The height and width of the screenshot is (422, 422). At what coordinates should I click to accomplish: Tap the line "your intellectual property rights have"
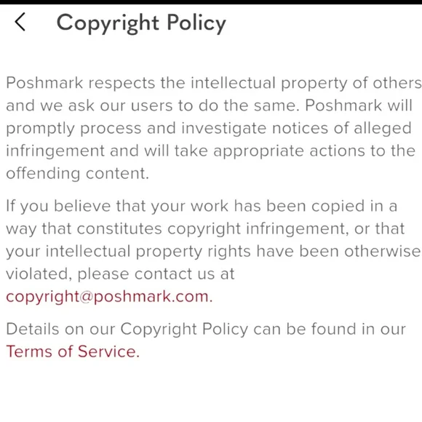point(213,252)
